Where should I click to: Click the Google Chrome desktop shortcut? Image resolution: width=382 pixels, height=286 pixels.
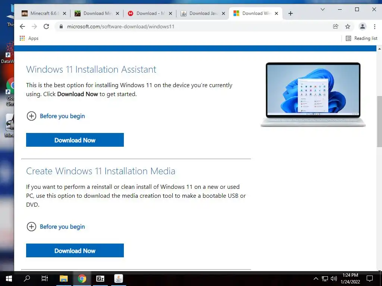tap(10, 92)
